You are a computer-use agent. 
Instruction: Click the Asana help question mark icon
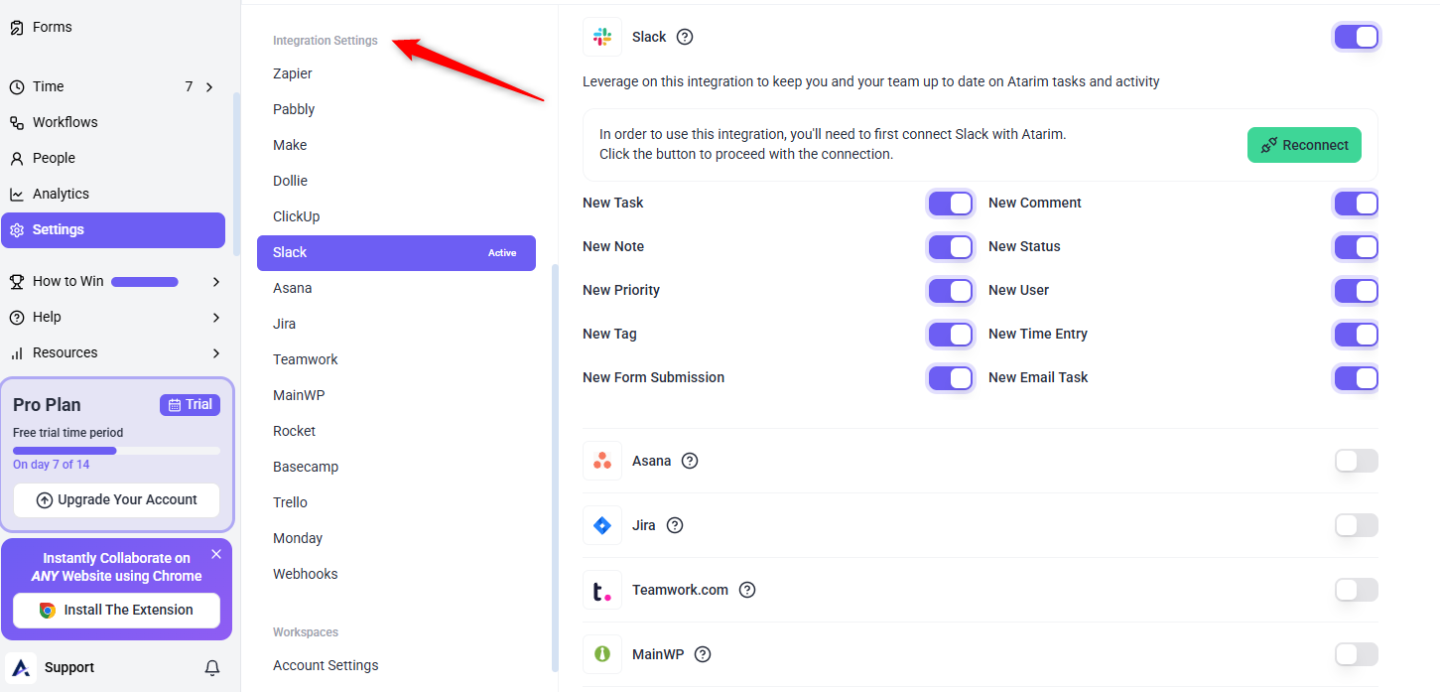[690, 461]
